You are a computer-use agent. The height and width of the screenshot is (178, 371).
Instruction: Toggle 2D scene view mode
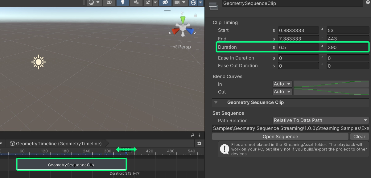(x=109, y=2)
